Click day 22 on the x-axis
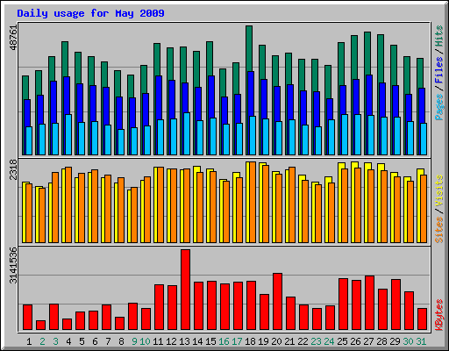 tap(303, 341)
